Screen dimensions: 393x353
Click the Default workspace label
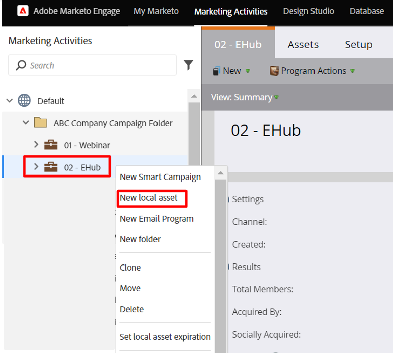pos(51,101)
